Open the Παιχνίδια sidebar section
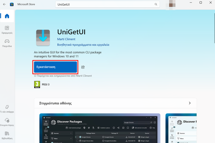Viewport: 215px width, 143px height. (7, 43)
